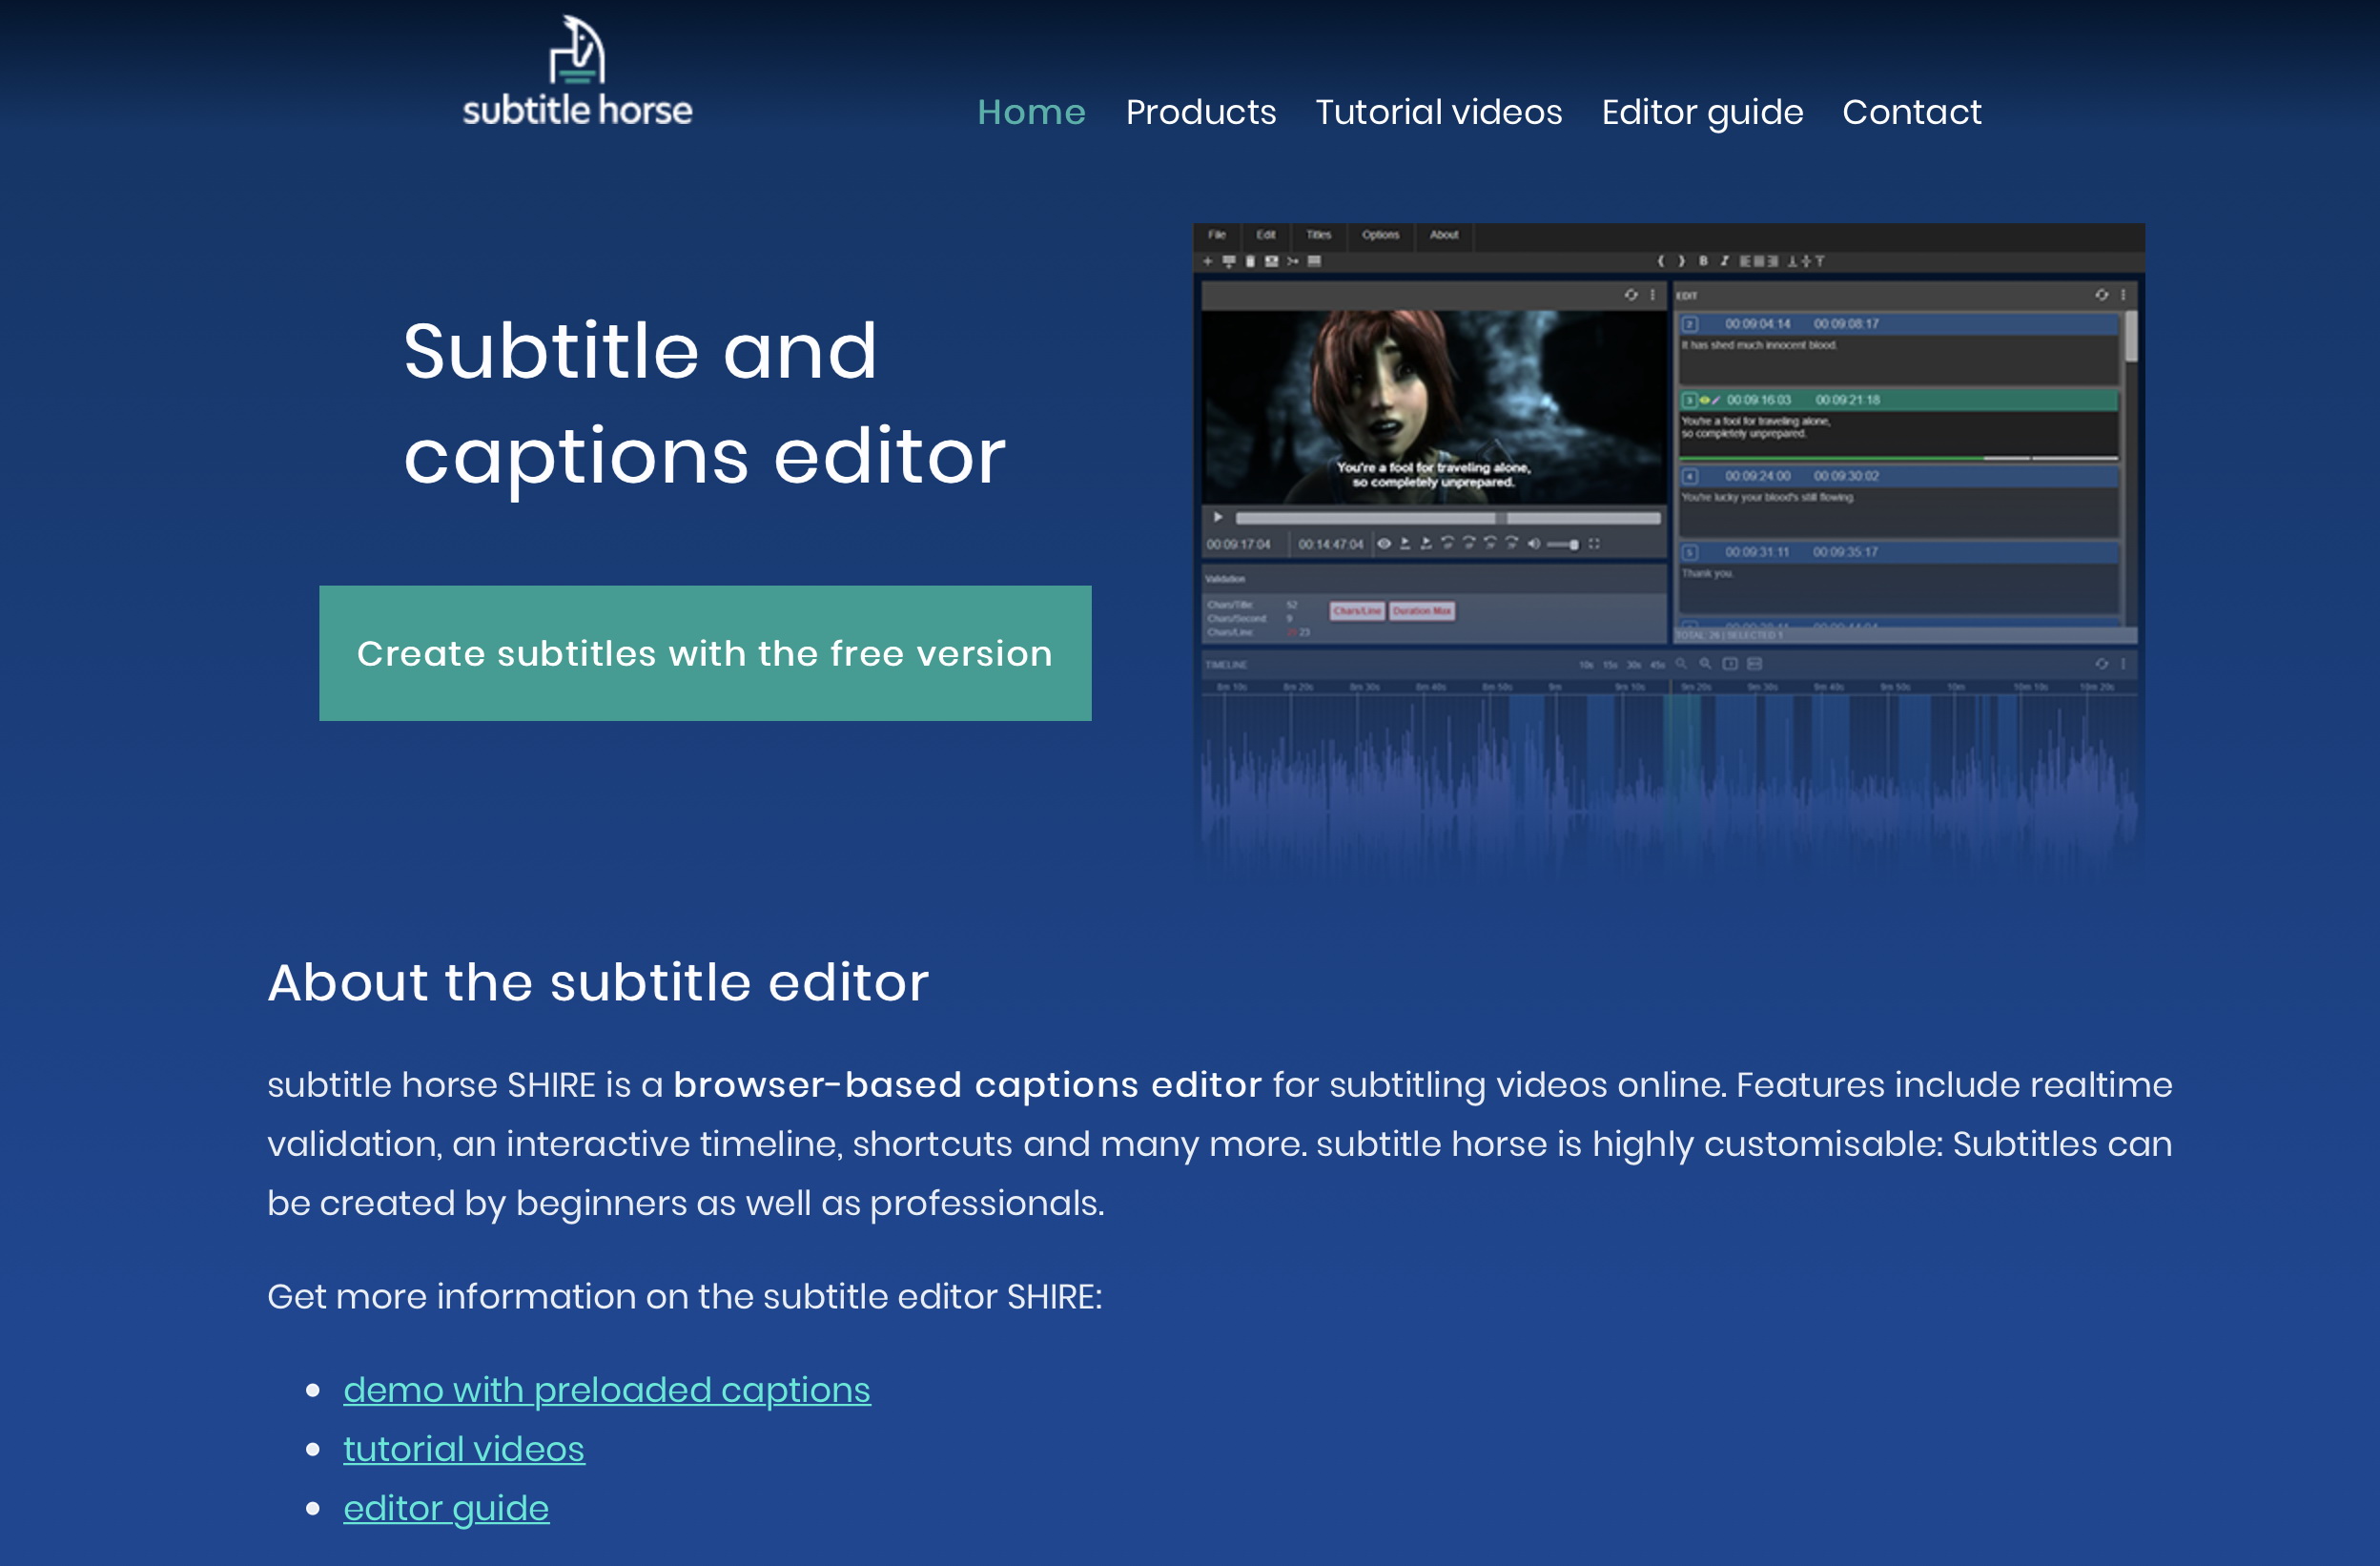Click Create subtitles with the free version
Viewport: 2380px width, 1566px height.
(x=705, y=653)
